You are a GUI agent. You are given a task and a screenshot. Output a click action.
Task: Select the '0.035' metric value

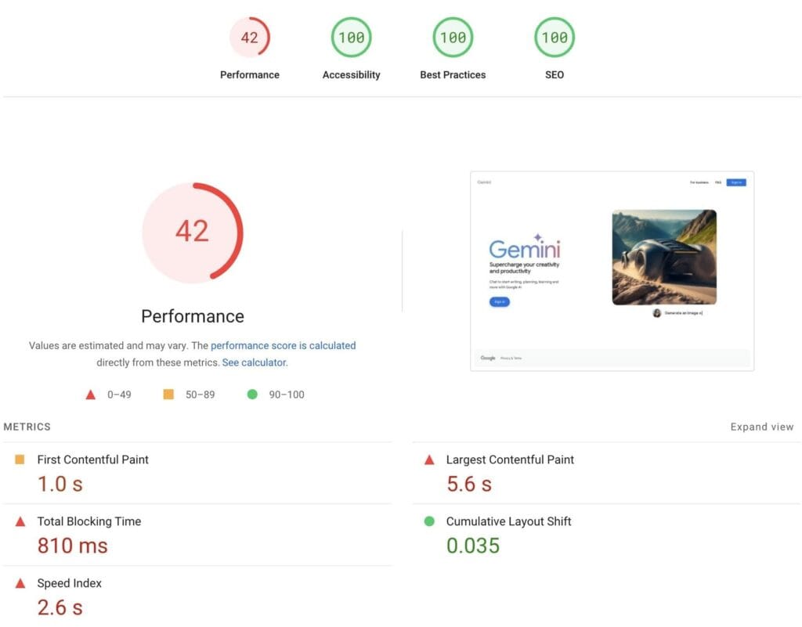[x=473, y=546]
